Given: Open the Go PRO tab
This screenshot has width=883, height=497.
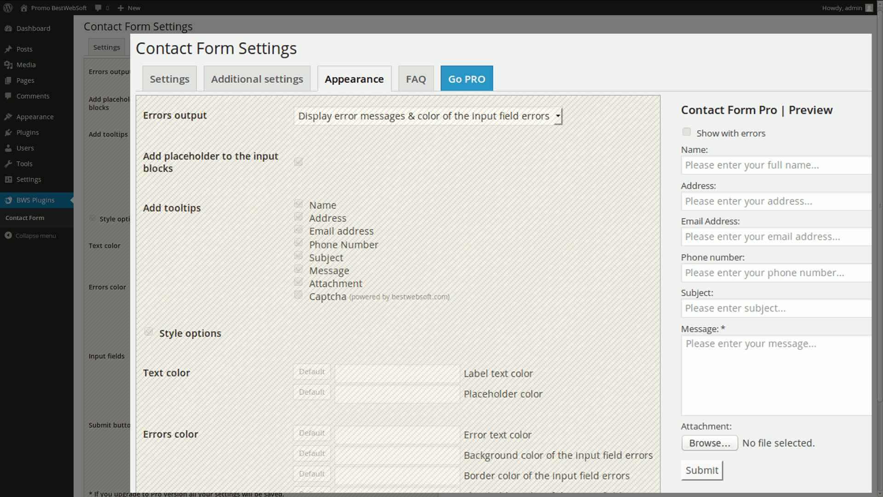Looking at the screenshot, I should [466, 79].
